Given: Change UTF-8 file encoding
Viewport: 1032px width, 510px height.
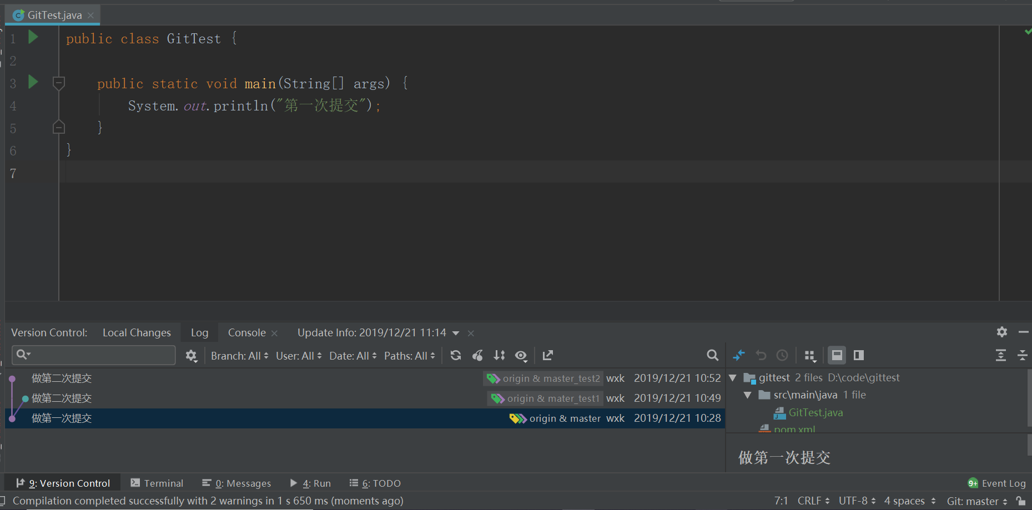Looking at the screenshot, I should (857, 501).
